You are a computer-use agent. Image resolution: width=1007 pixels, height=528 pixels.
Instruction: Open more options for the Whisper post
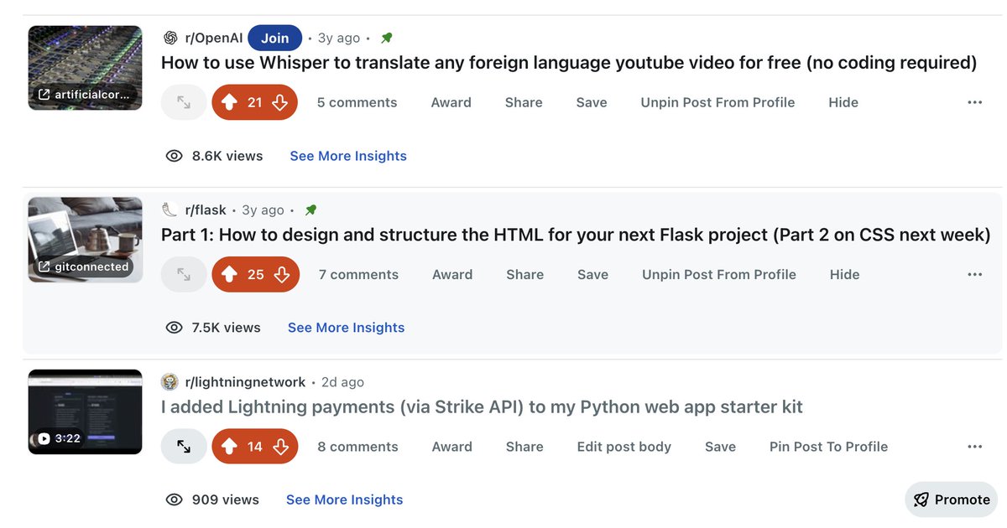[974, 102]
